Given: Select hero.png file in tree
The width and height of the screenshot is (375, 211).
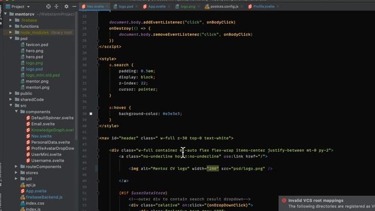Looking at the screenshot, I should point(35,51).
